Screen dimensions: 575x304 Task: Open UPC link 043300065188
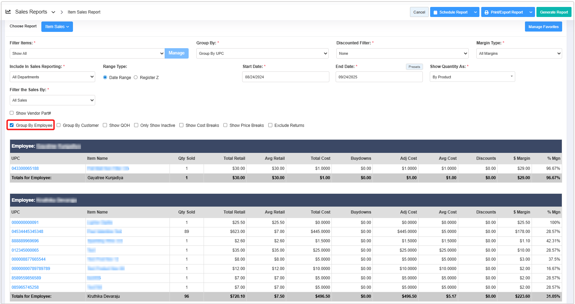25,168
